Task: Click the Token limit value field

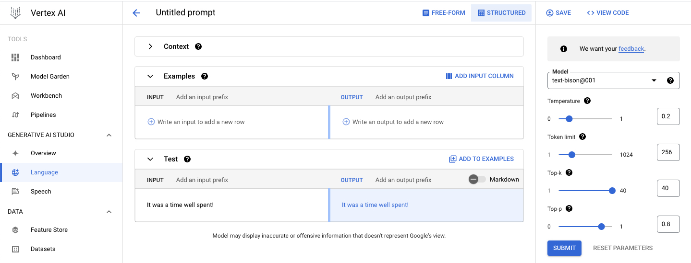Action: pyautogui.click(x=668, y=152)
